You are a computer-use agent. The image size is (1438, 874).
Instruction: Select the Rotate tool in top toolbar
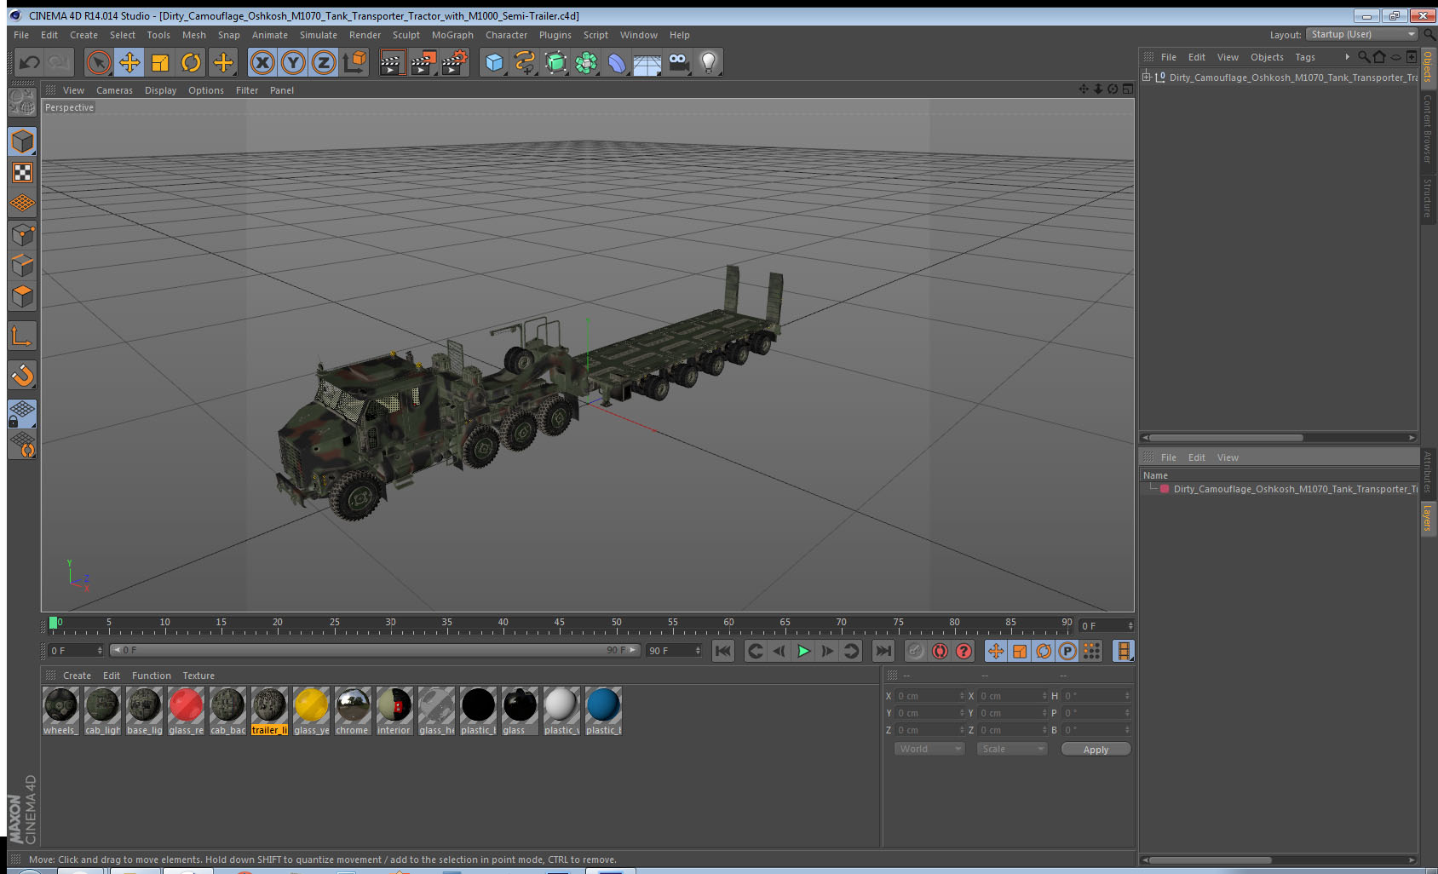coord(191,62)
